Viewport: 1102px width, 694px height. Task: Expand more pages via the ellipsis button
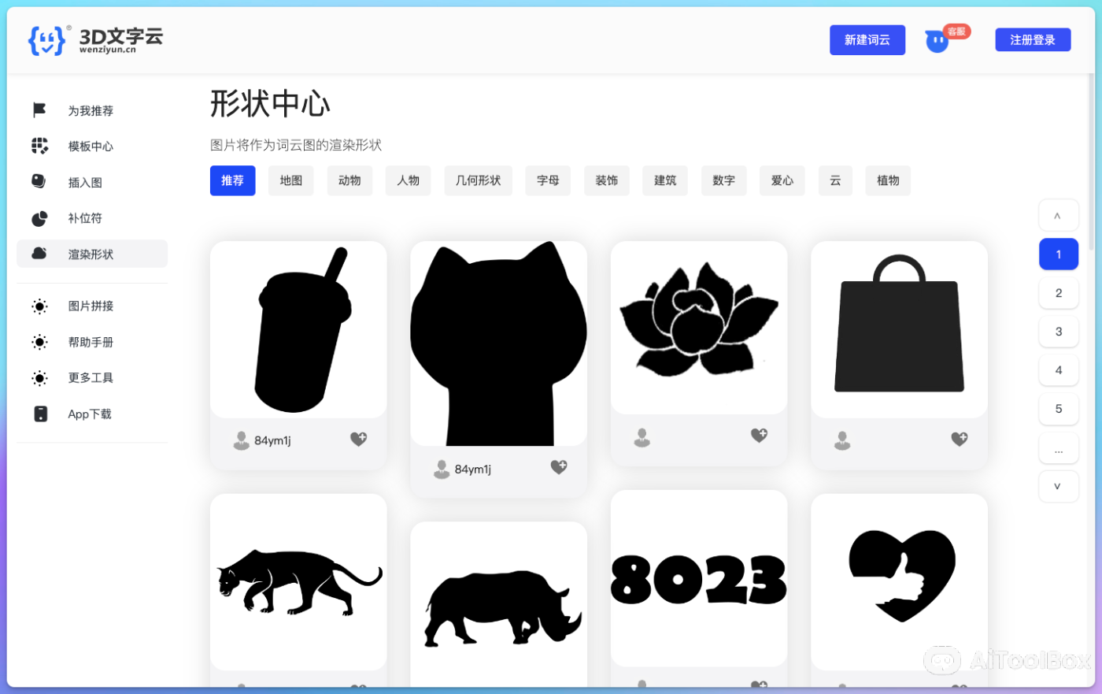(1059, 447)
